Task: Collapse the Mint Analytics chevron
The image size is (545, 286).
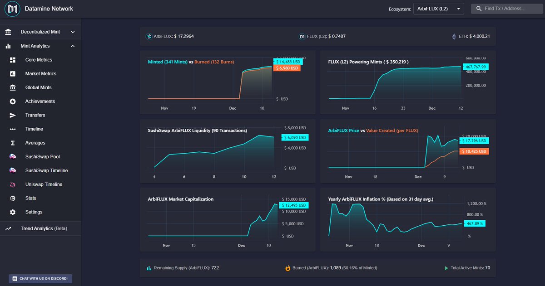Action: click(x=73, y=46)
